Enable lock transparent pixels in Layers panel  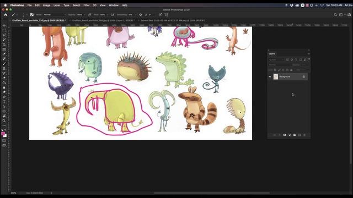pos(275,70)
